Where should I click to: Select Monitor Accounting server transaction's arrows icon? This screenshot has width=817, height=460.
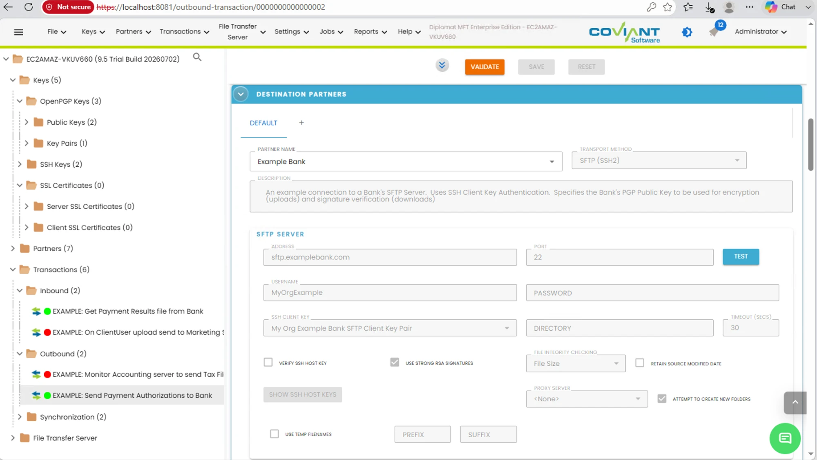36,374
